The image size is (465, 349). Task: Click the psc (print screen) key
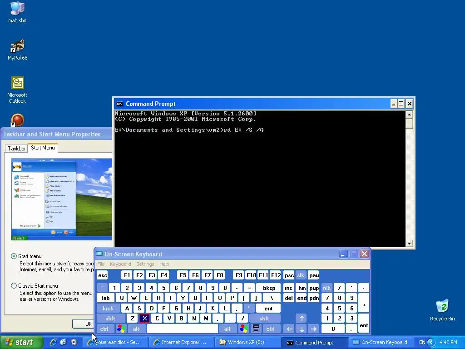(289, 275)
